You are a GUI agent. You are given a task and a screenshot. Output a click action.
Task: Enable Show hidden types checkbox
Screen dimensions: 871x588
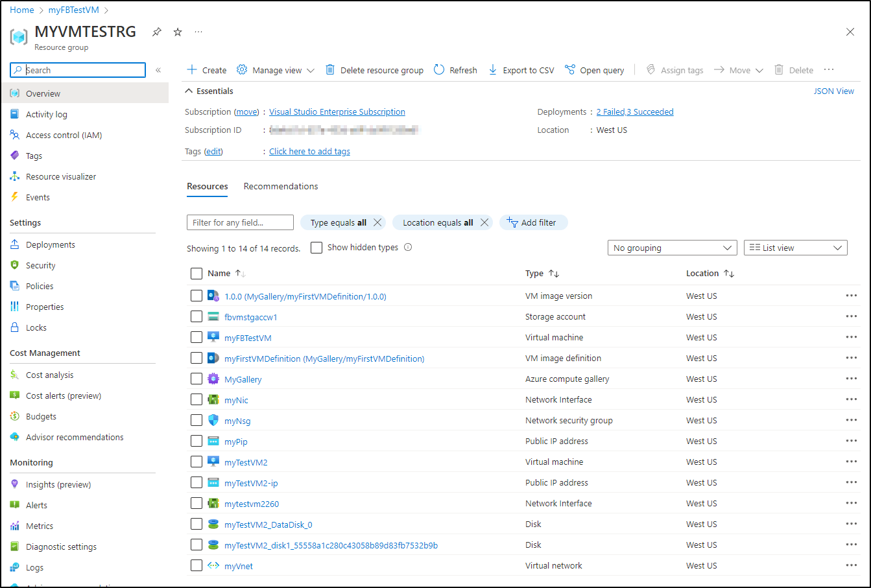(x=316, y=248)
